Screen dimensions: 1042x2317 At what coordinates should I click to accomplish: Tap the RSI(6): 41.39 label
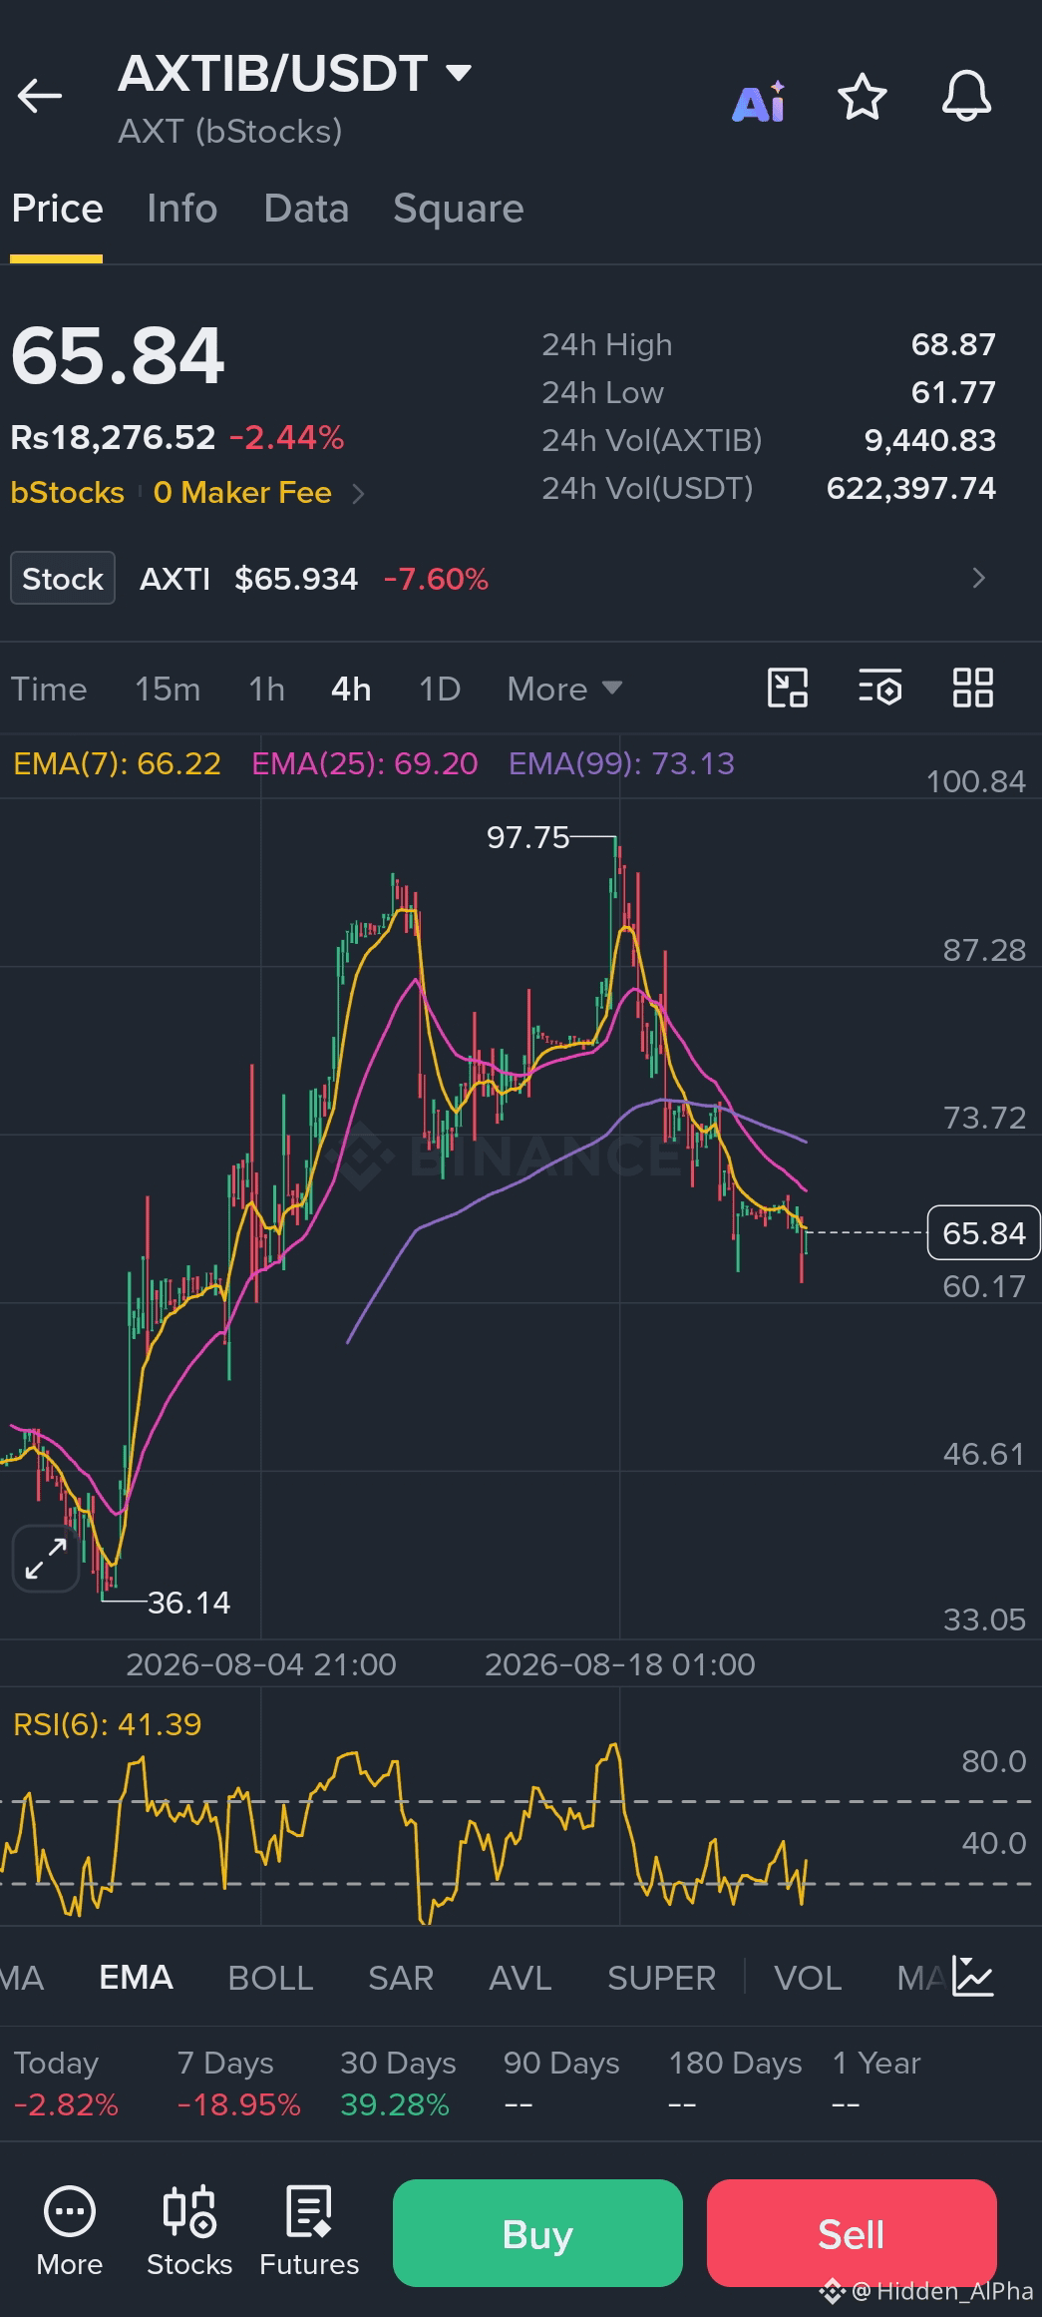point(108,1724)
